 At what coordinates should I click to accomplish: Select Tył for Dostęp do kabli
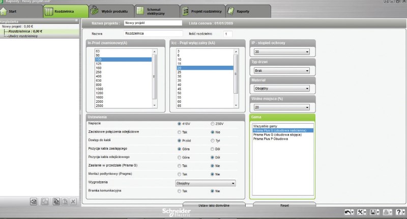[212, 141]
